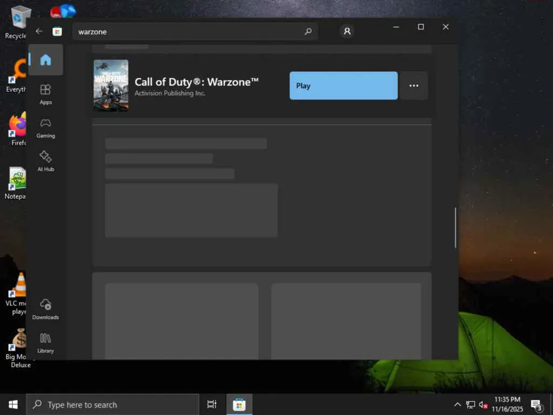
Task: Select the Firefox desktop shortcut
Action: coord(16,129)
